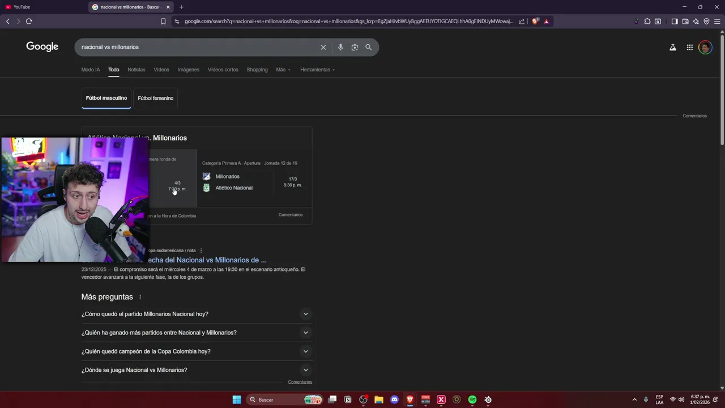Go back to the previous page
Screen dimensions: 725x408
(7, 22)
